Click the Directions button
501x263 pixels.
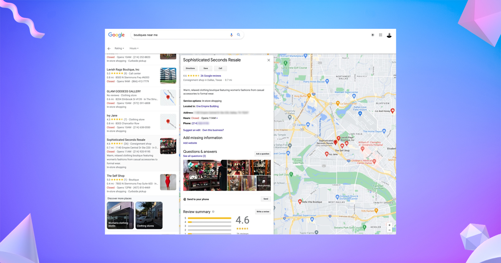(190, 68)
